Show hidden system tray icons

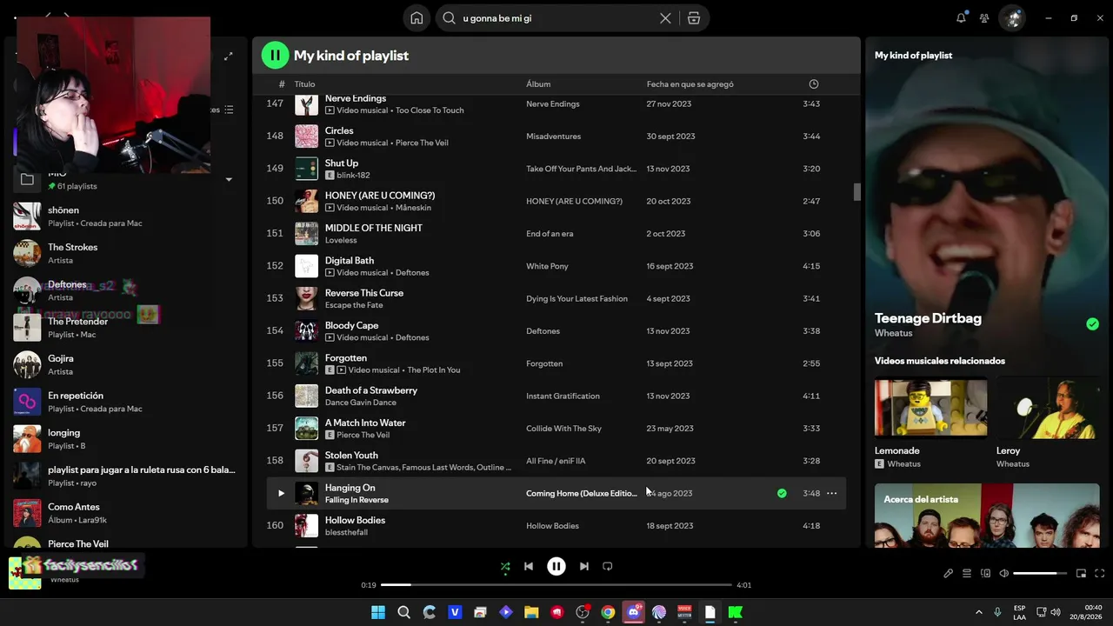click(978, 612)
